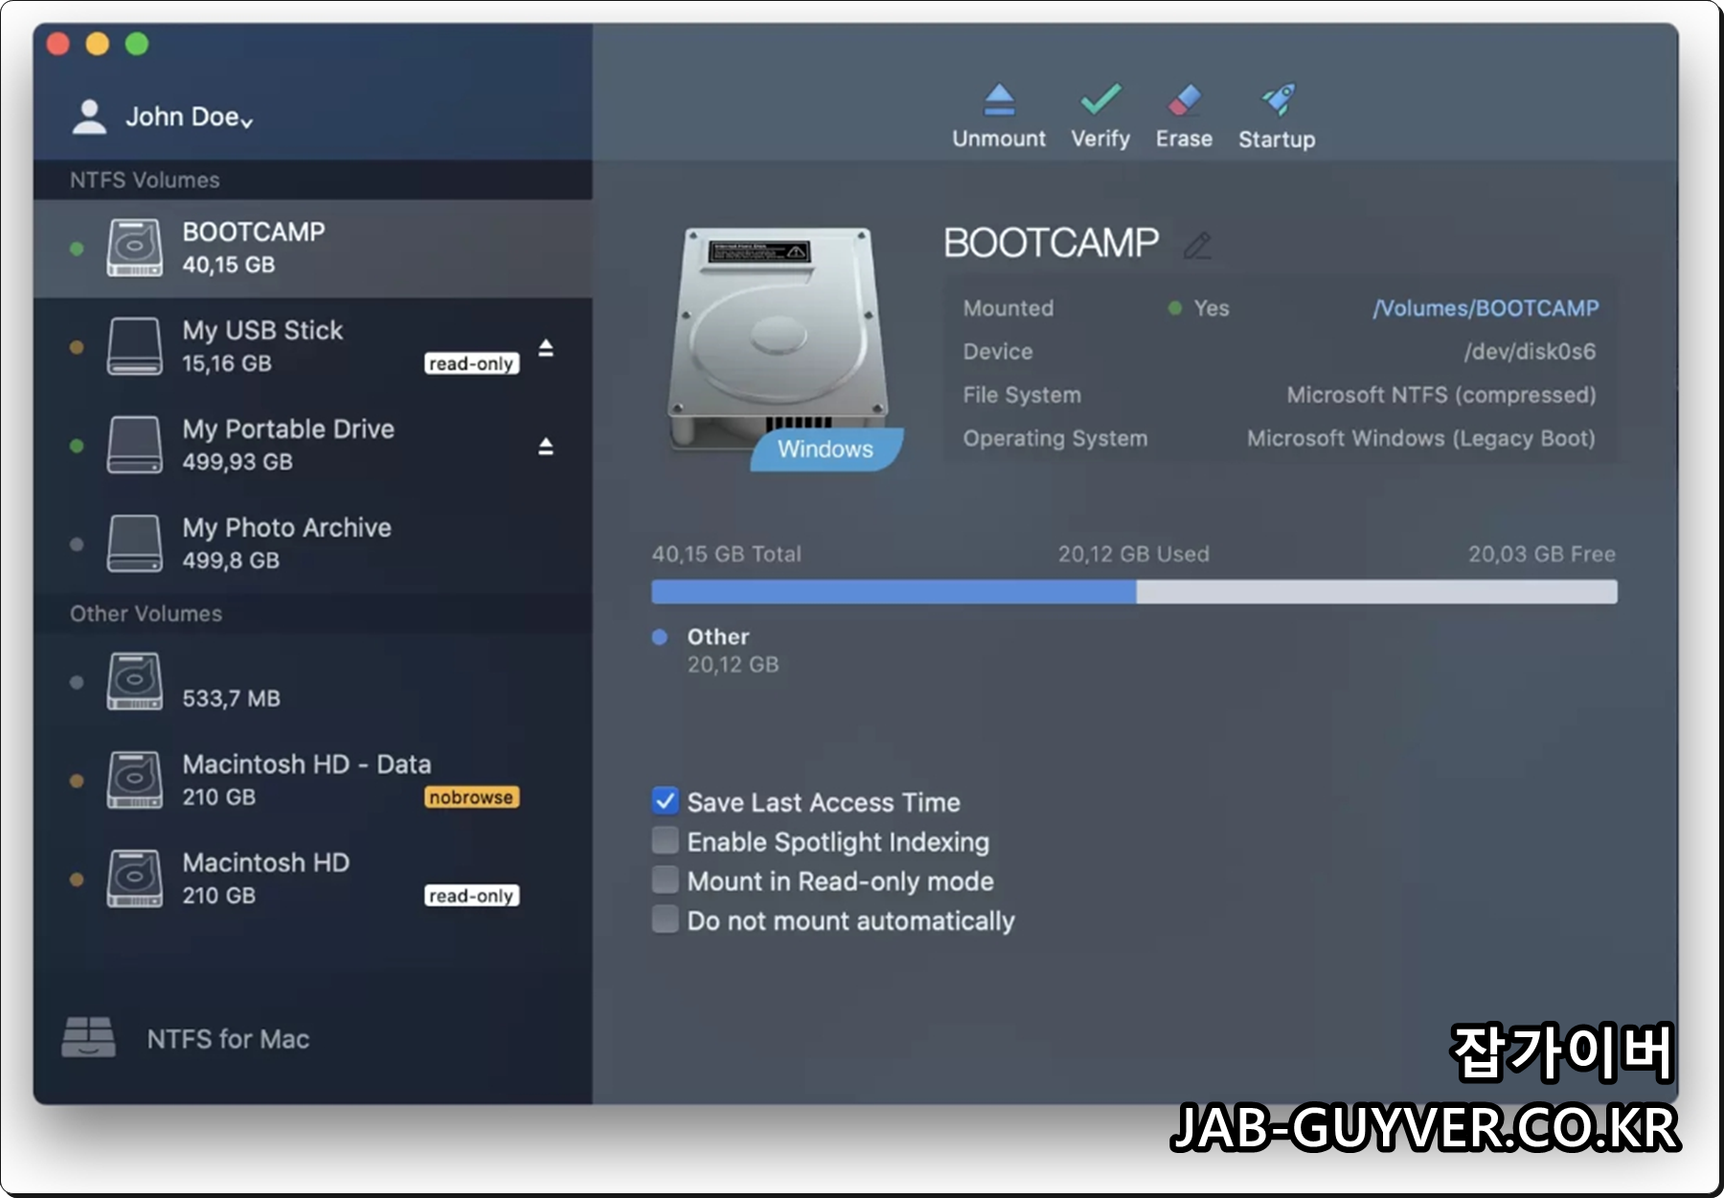Click the My Portable Drive disk icon

click(134, 445)
